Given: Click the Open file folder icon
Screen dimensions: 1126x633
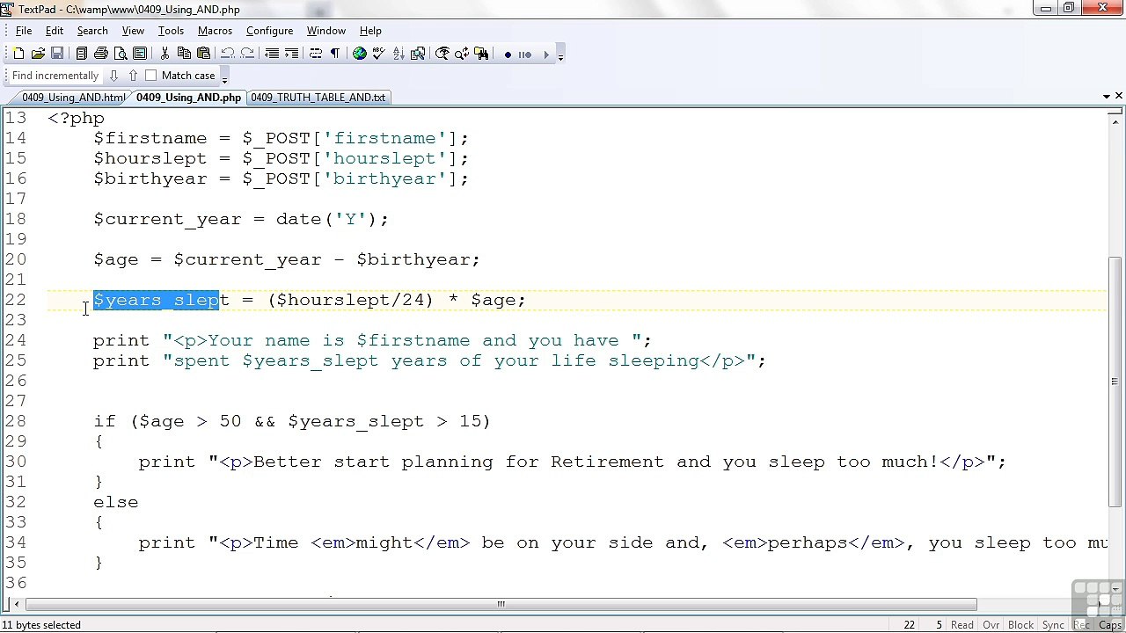Looking at the screenshot, I should [x=38, y=54].
